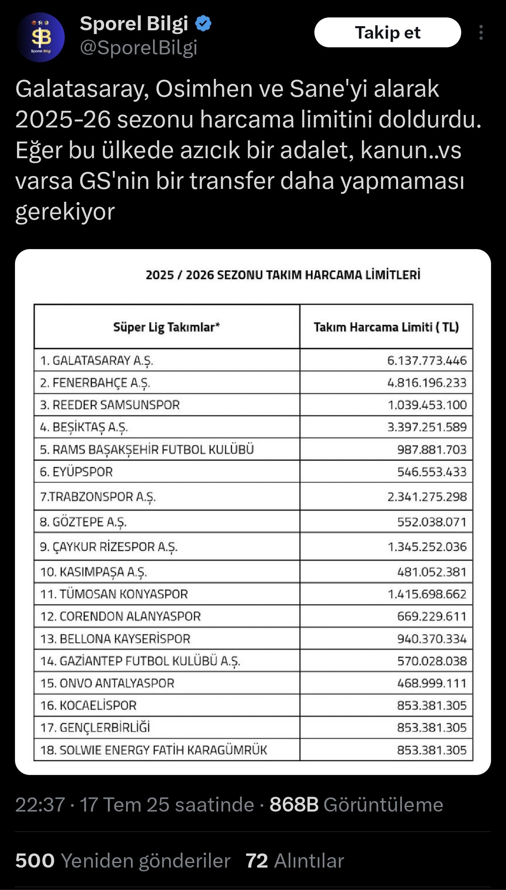Image resolution: width=506 pixels, height=890 pixels.
Task: Open the 500 Yeniden gönderiler list
Action: pos(123,861)
